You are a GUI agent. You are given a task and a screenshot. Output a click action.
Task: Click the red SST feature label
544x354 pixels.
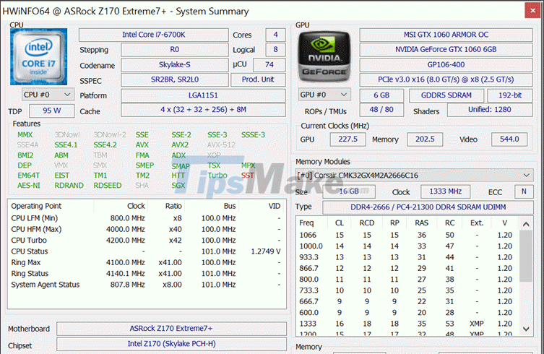click(248, 176)
